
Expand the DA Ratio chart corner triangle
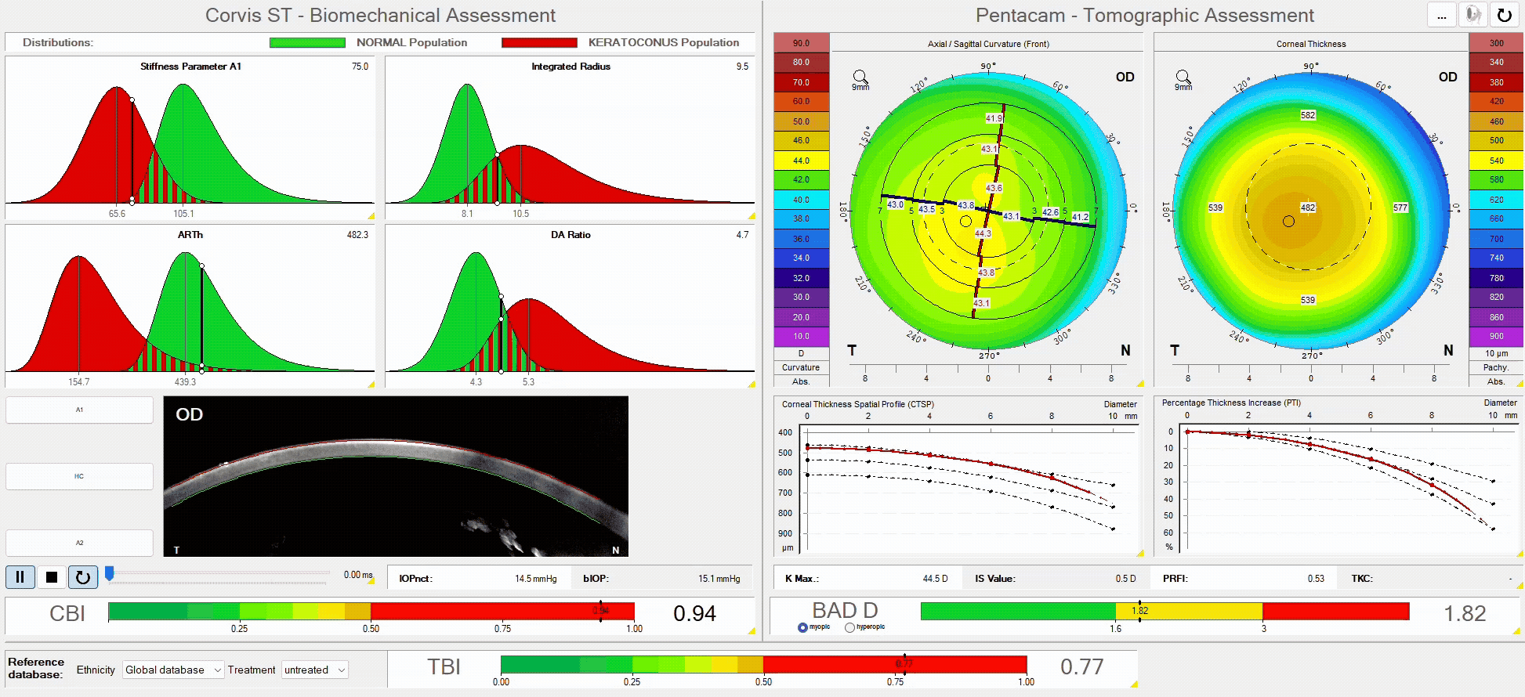coord(751,384)
